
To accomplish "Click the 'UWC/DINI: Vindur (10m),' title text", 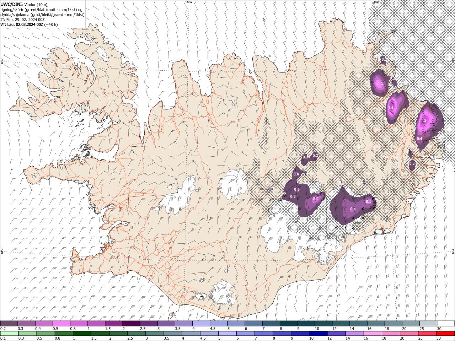I will point(24,4).
